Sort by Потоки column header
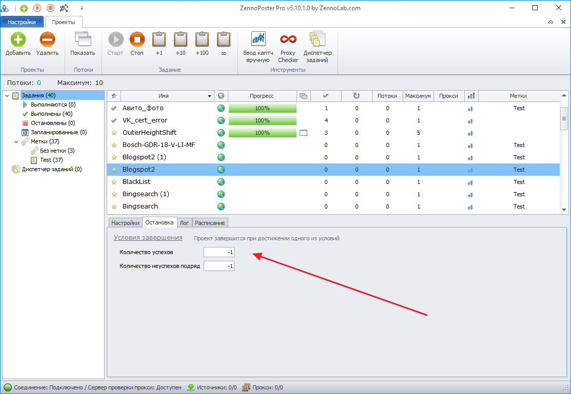This screenshot has height=394, width=571. [x=387, y=96]
